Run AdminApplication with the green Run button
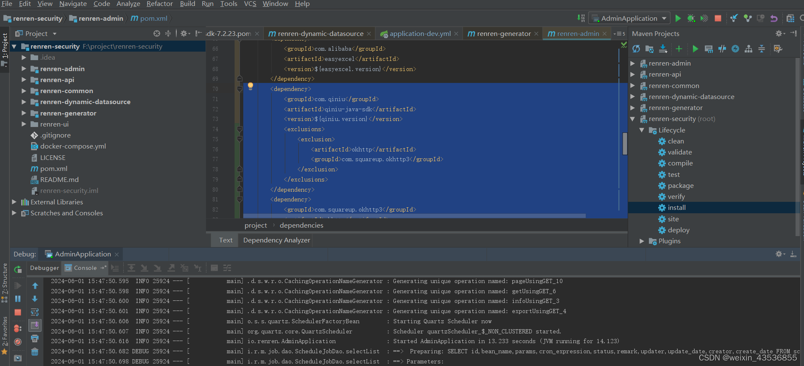Viewport: 804px width, 366px height. [x=678, y=18]
